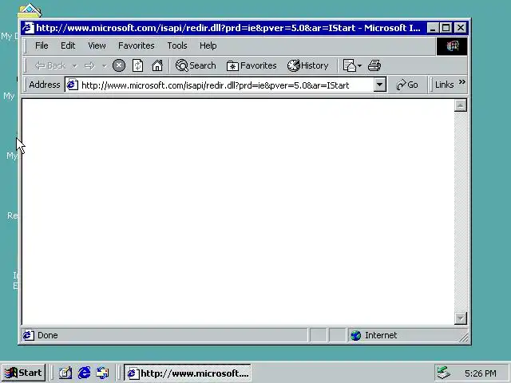
Task: Stop loading with the Stop icon
Action: pyautogui.click(x=119, y=65)
